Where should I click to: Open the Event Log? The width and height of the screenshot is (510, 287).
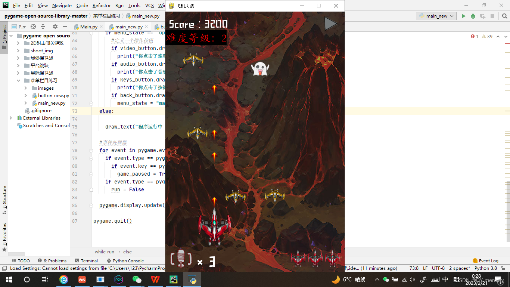pos(486,261)
